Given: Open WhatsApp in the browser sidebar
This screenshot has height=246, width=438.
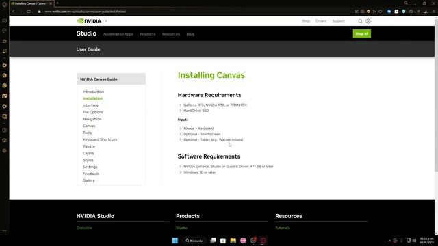Looking at the screenshot, I should 5,75.
